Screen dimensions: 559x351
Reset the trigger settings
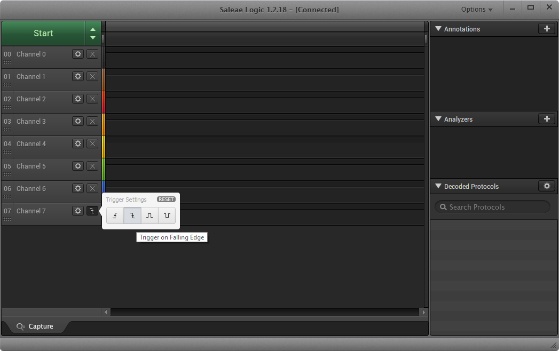tap(166, 200)
